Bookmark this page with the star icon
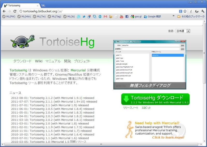207x147 pixels. coord(185,11)
